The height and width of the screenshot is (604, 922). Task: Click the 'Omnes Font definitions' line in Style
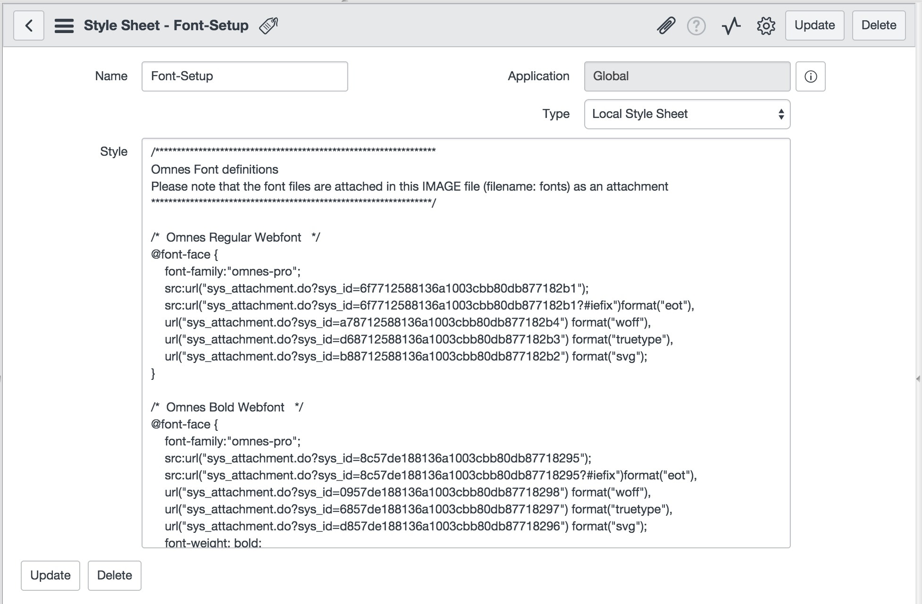pos(215,169)
